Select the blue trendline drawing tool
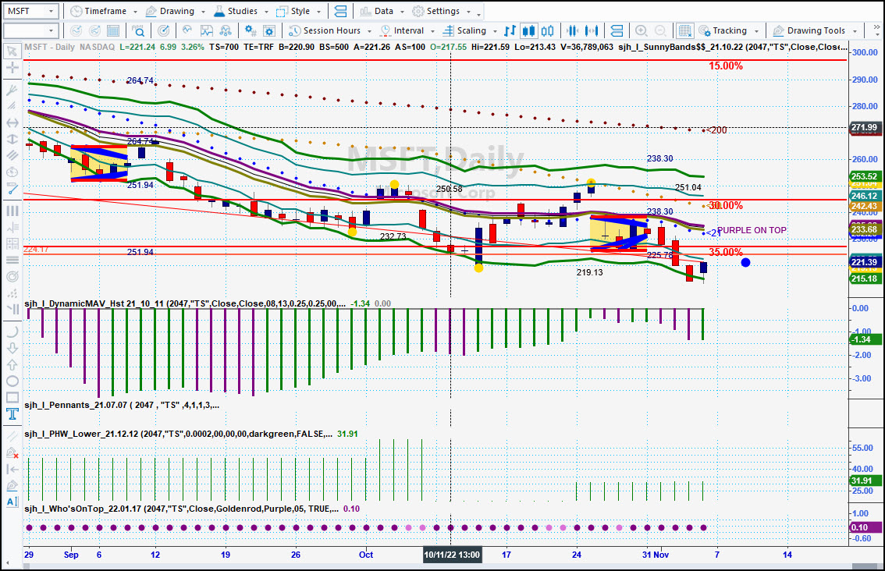Viewport: 885px width, 571px height. [x=12, y=189]
